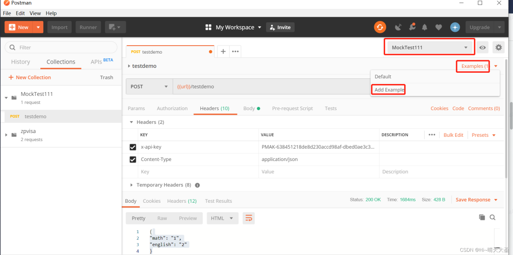Image resolution: width=513 pixels, height=255 pixels.
Task: Click the request URL field
Action: tap(272, 86)
